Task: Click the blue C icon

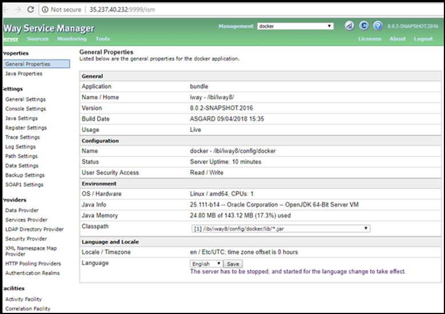Action: tap(363, 26)
